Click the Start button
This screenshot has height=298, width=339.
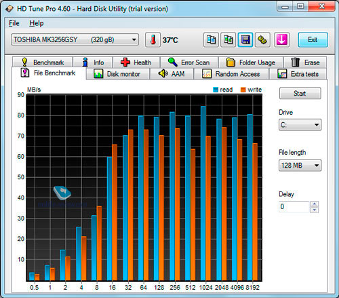[x=300, y=93]
